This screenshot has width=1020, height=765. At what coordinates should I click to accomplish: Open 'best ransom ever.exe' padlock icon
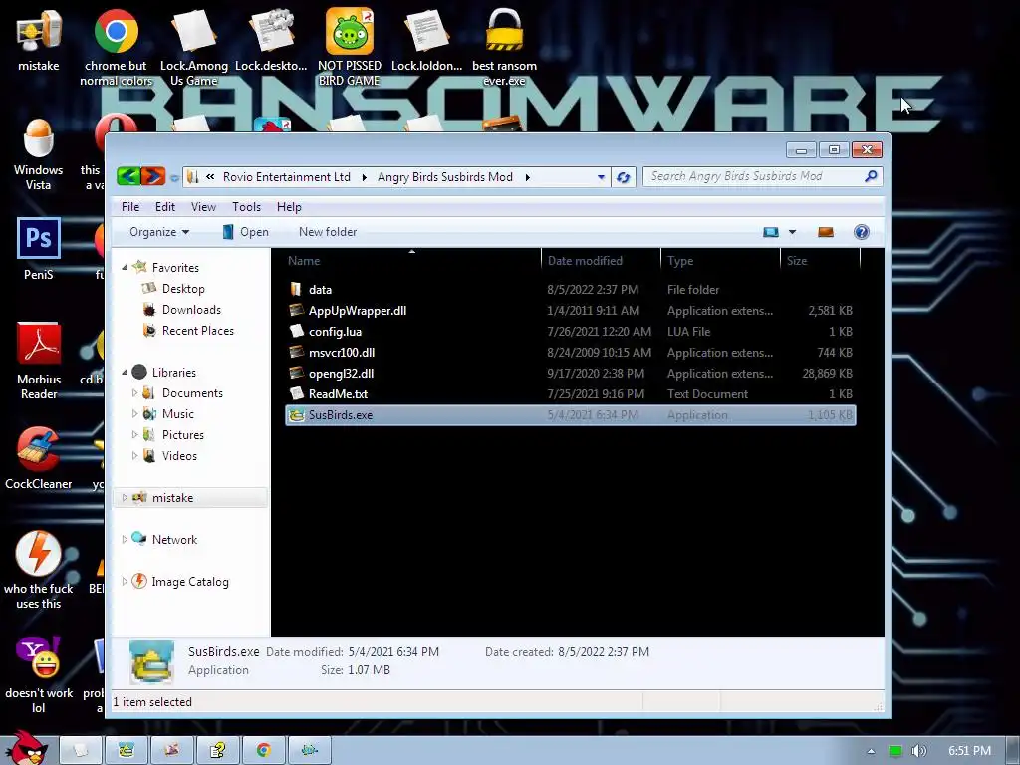[x=504, y=47]
